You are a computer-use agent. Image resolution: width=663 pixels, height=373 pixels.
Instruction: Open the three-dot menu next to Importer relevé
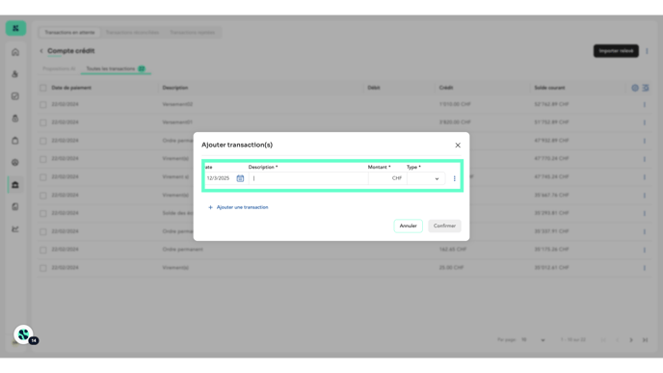(x=647, y=51)
